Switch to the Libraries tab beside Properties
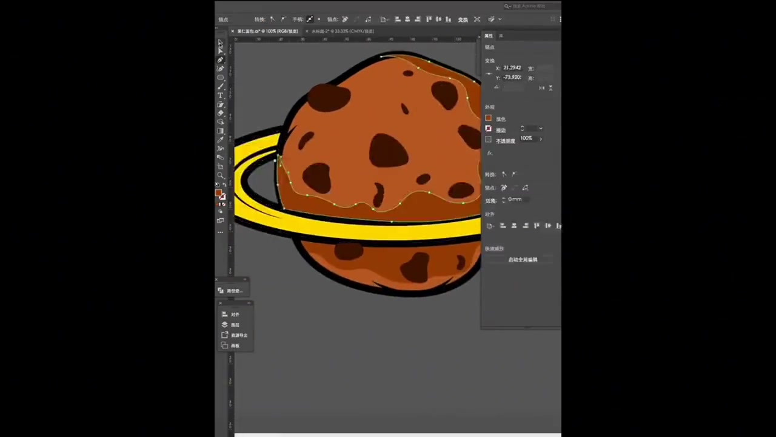 point(501,36)
